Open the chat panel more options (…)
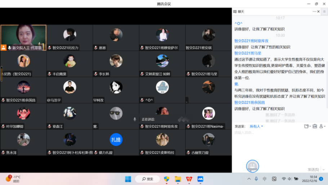Viewport: 328px width, 185px height. point(314,12)
